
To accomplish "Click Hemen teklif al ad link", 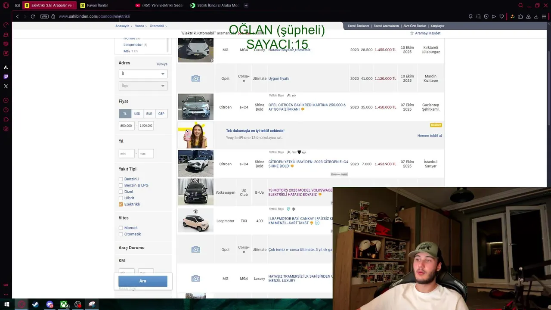I will 430,136.
